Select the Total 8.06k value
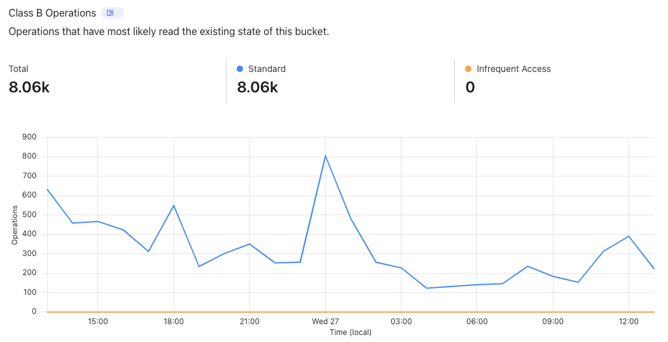The width and height of the screenshot is (668, 342). [29, 87]
